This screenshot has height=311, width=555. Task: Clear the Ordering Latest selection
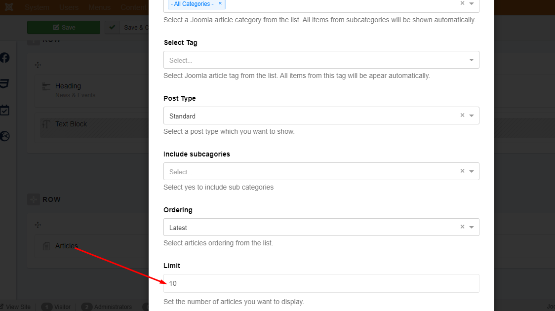coord(462,227)
